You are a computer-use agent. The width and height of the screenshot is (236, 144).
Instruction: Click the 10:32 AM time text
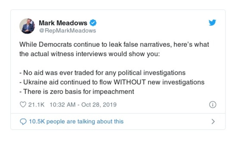pos(61,105)
